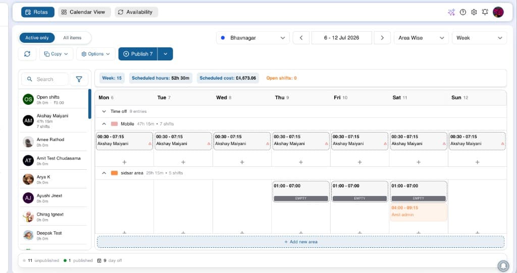
Task: Open the employee filter funnel icon
Action: 79,79
